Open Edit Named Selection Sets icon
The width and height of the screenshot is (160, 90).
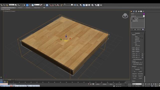(61, 5)
